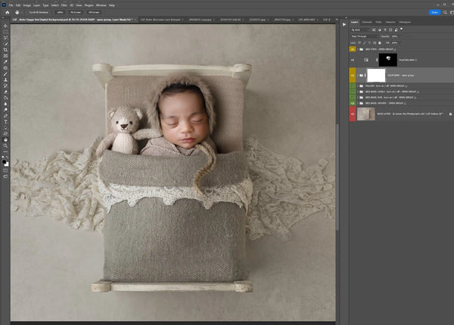Screen dimensions: 454x325
Task: Select the Crop tool
Action: click(x=5, y=49)
